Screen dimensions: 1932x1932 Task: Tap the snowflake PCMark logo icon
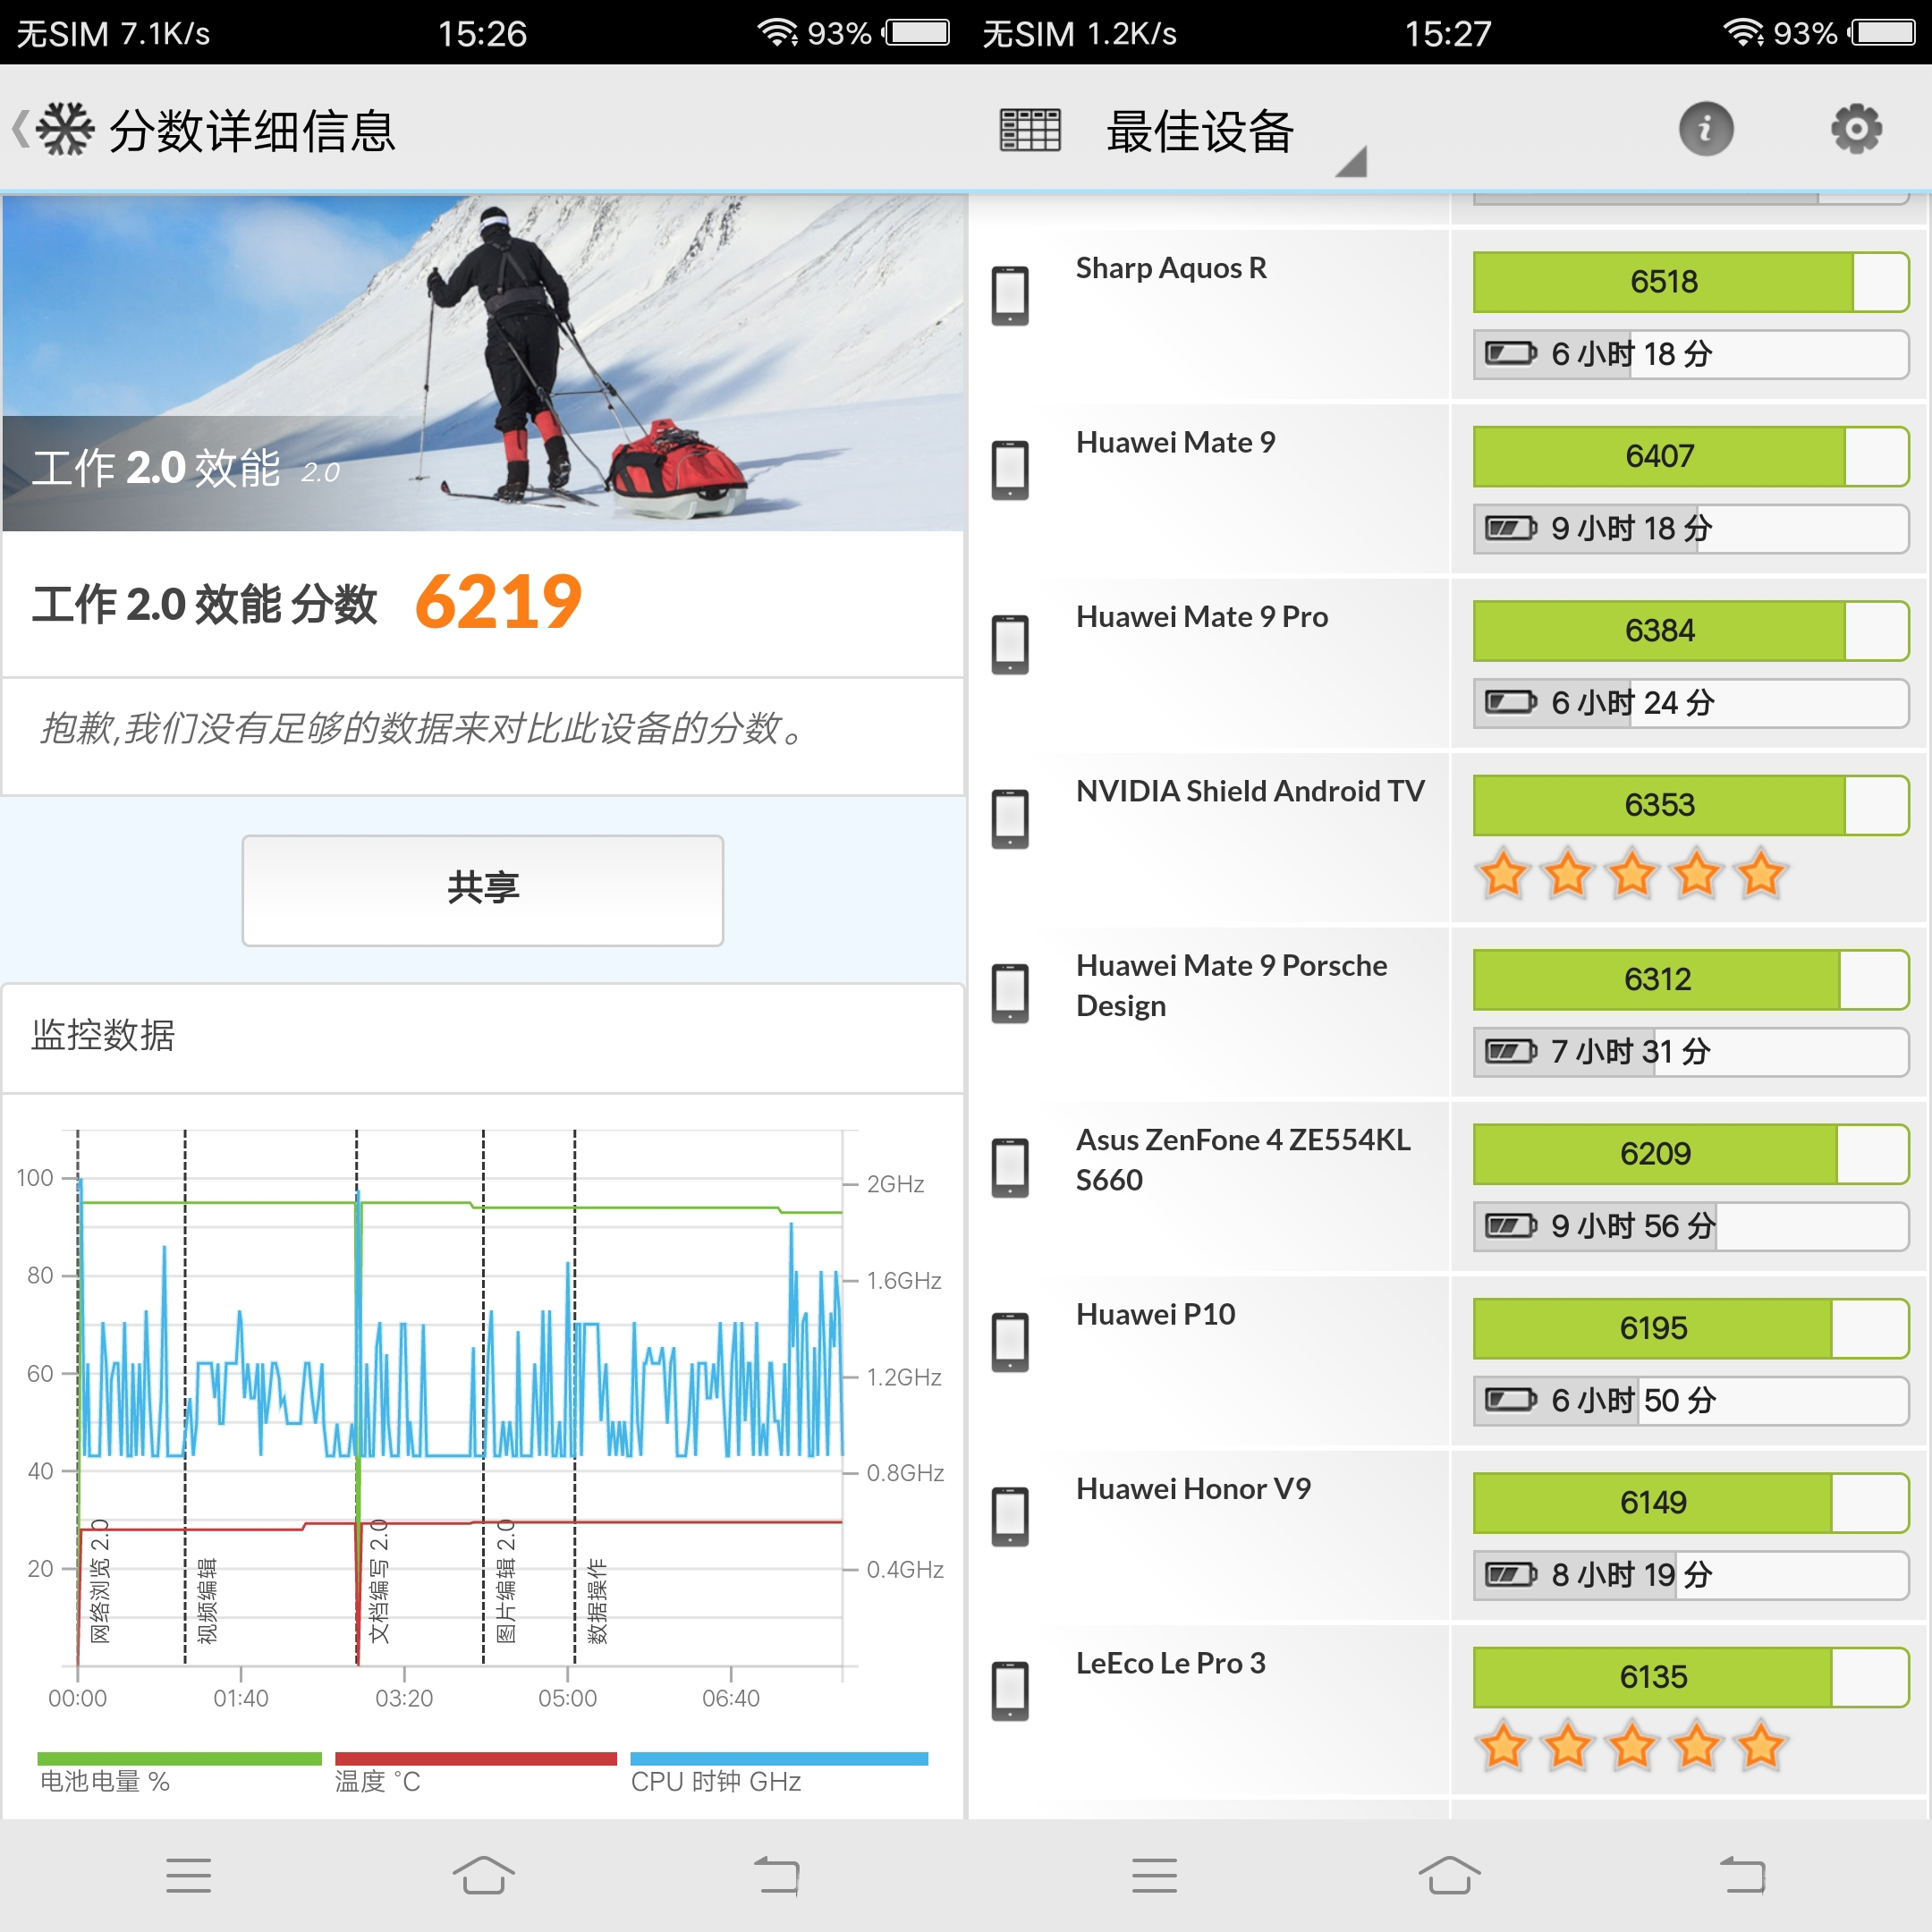pos(65,130)
